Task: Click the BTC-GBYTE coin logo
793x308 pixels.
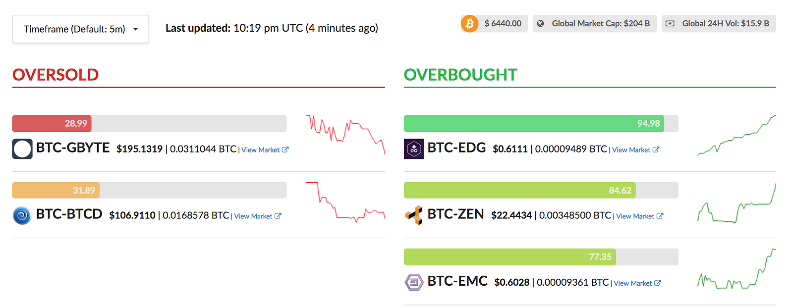Action: [x=22, y=149]
